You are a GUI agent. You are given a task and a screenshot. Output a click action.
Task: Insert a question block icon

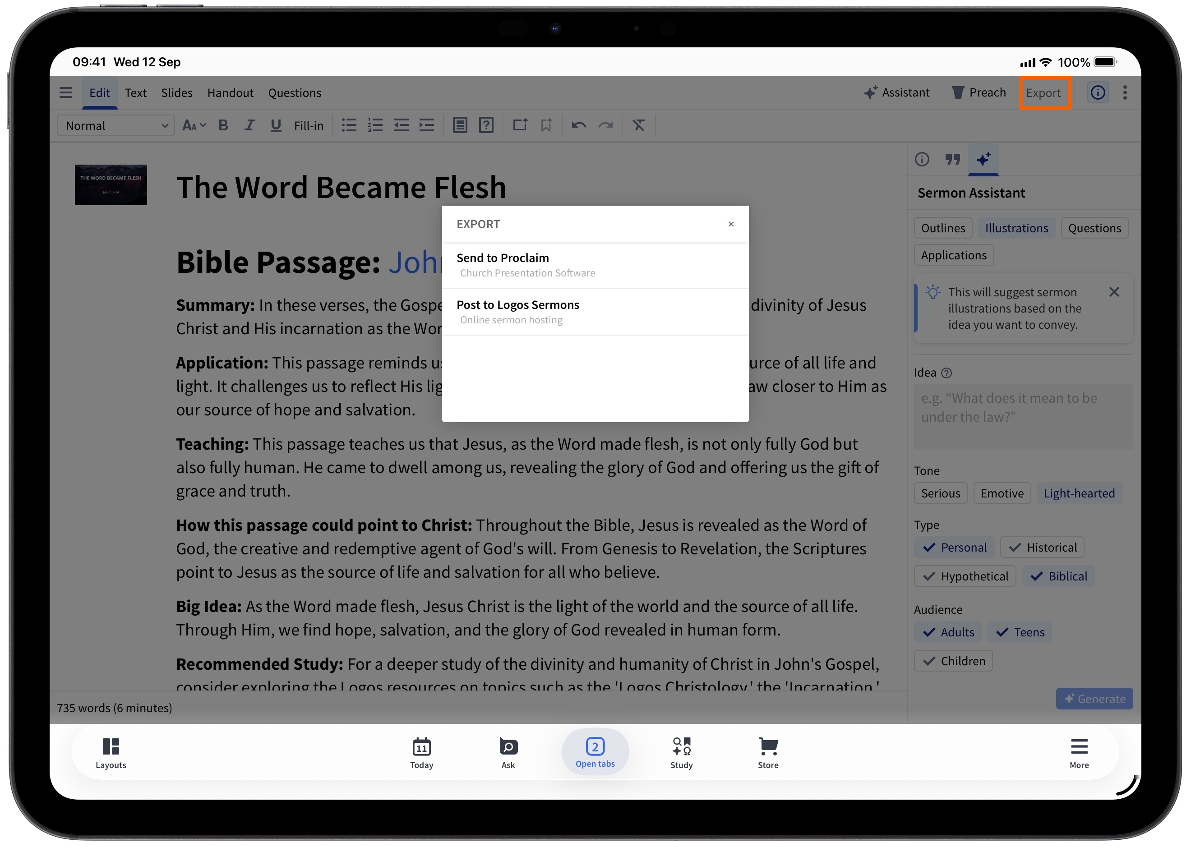point(486,125)
